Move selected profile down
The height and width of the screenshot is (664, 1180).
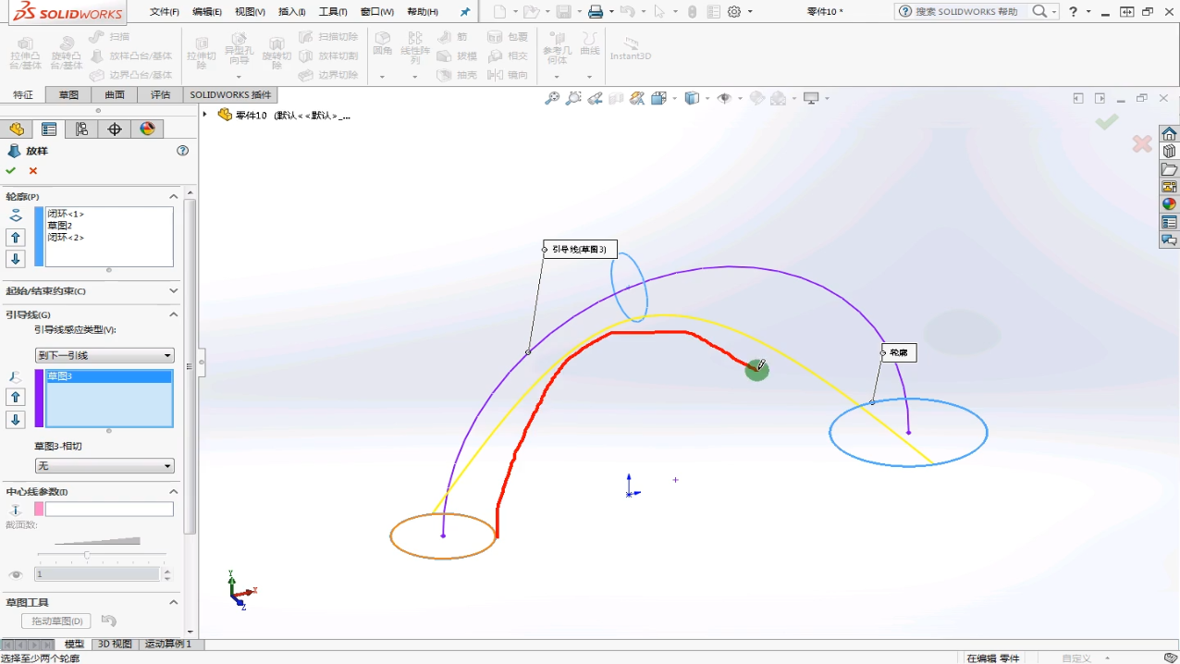tap(16, 259)
